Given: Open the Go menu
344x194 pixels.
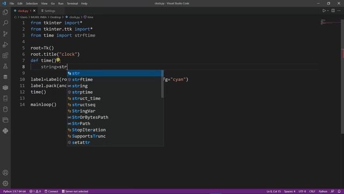Looking at the screenshot, I should (x=53, y=3).
